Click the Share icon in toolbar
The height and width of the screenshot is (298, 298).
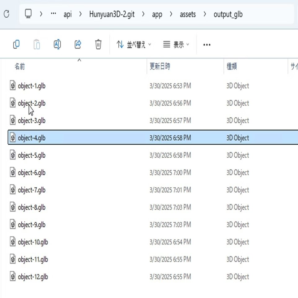(x=78, y=44)
